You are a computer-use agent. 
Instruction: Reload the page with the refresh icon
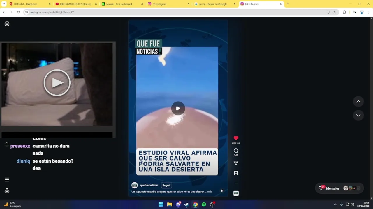tap(18, 12)
